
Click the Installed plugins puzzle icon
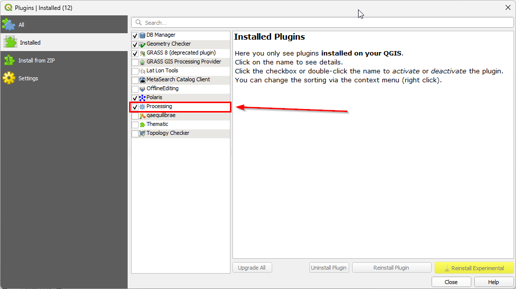(x=10, y=42)
